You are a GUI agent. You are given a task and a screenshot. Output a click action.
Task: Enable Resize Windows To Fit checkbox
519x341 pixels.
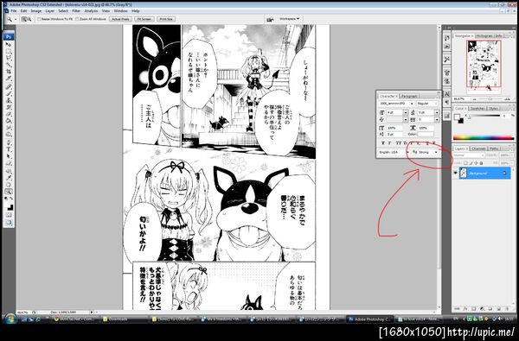39,19
